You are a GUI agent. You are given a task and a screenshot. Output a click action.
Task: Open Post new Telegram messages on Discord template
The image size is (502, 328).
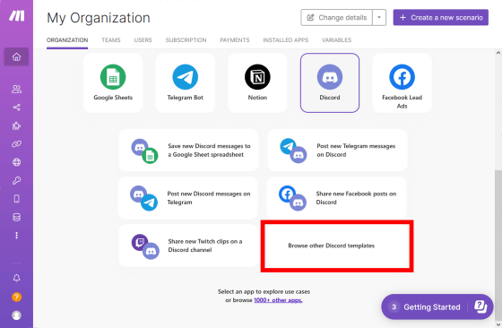coord(337,150)
